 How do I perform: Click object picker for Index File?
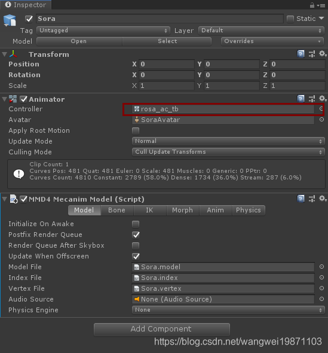tap(321, 278)
